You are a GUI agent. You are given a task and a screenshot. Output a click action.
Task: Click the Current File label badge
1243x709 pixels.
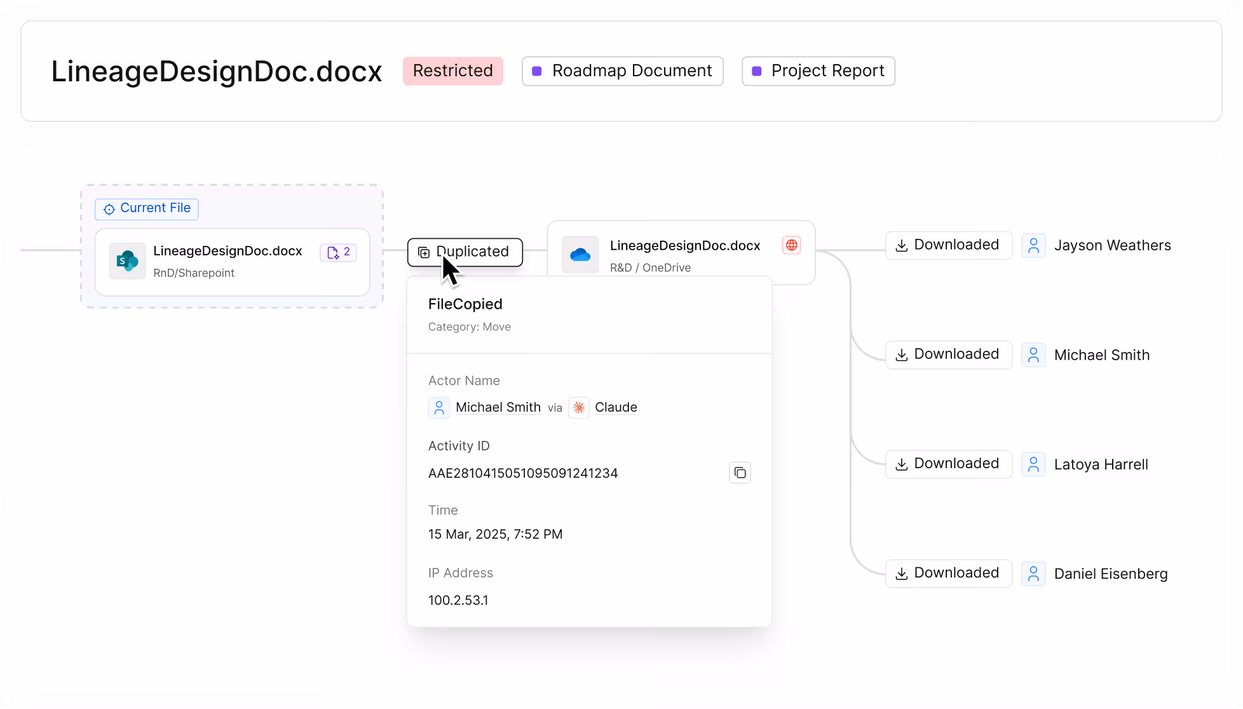pos(147,208)
